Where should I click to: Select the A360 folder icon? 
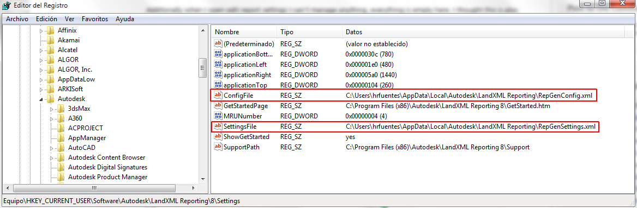(x=61, y=118)
